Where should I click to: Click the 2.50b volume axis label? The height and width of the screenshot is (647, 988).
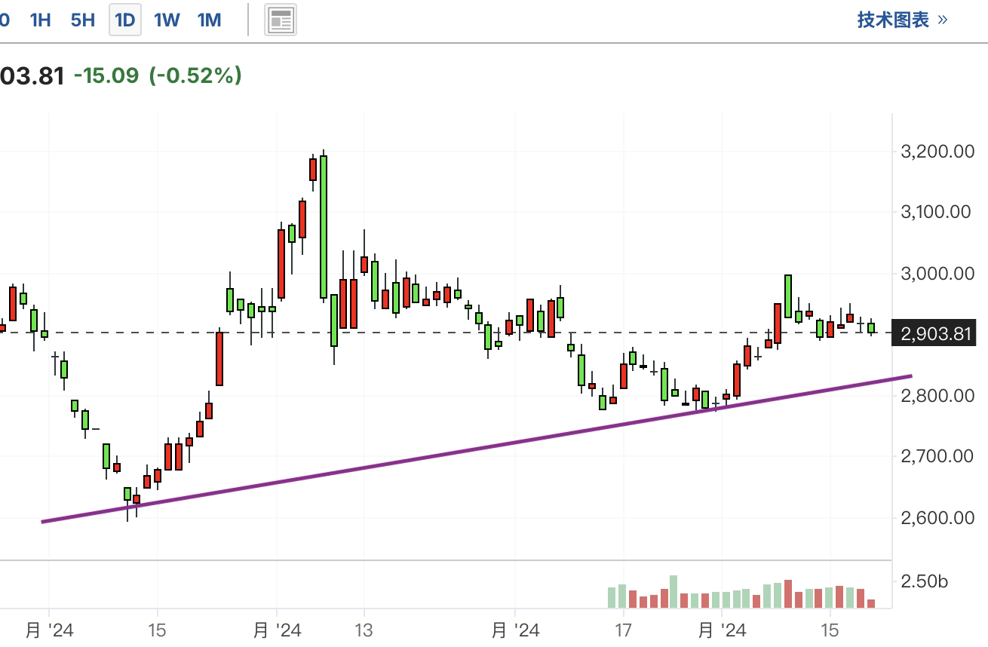(924, 581)
